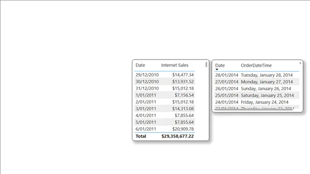The height and width of the screenshot is (174, 310).
Task: Select the 29/12/2010 date cell
Action: coord(147,75)
